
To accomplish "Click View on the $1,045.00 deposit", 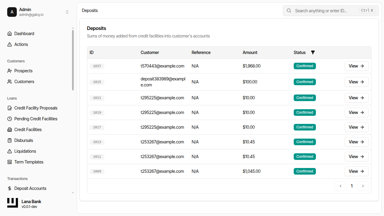I will 356,171.
